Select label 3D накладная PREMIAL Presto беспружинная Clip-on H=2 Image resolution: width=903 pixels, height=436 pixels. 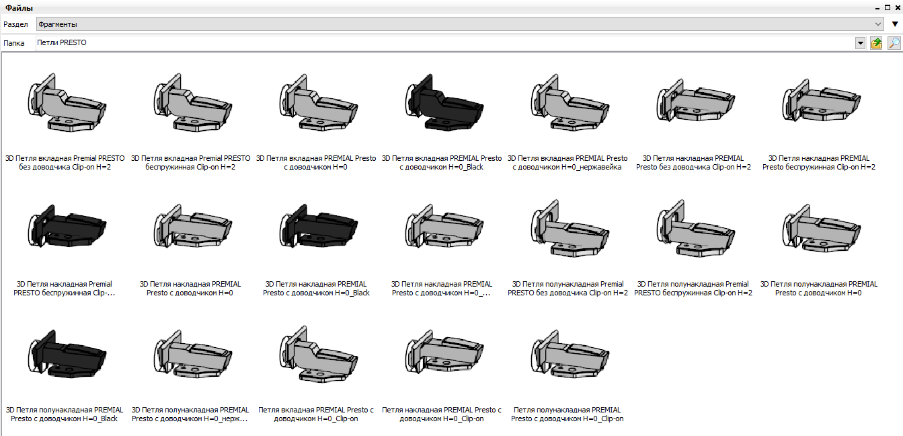[x=819, y=162]
